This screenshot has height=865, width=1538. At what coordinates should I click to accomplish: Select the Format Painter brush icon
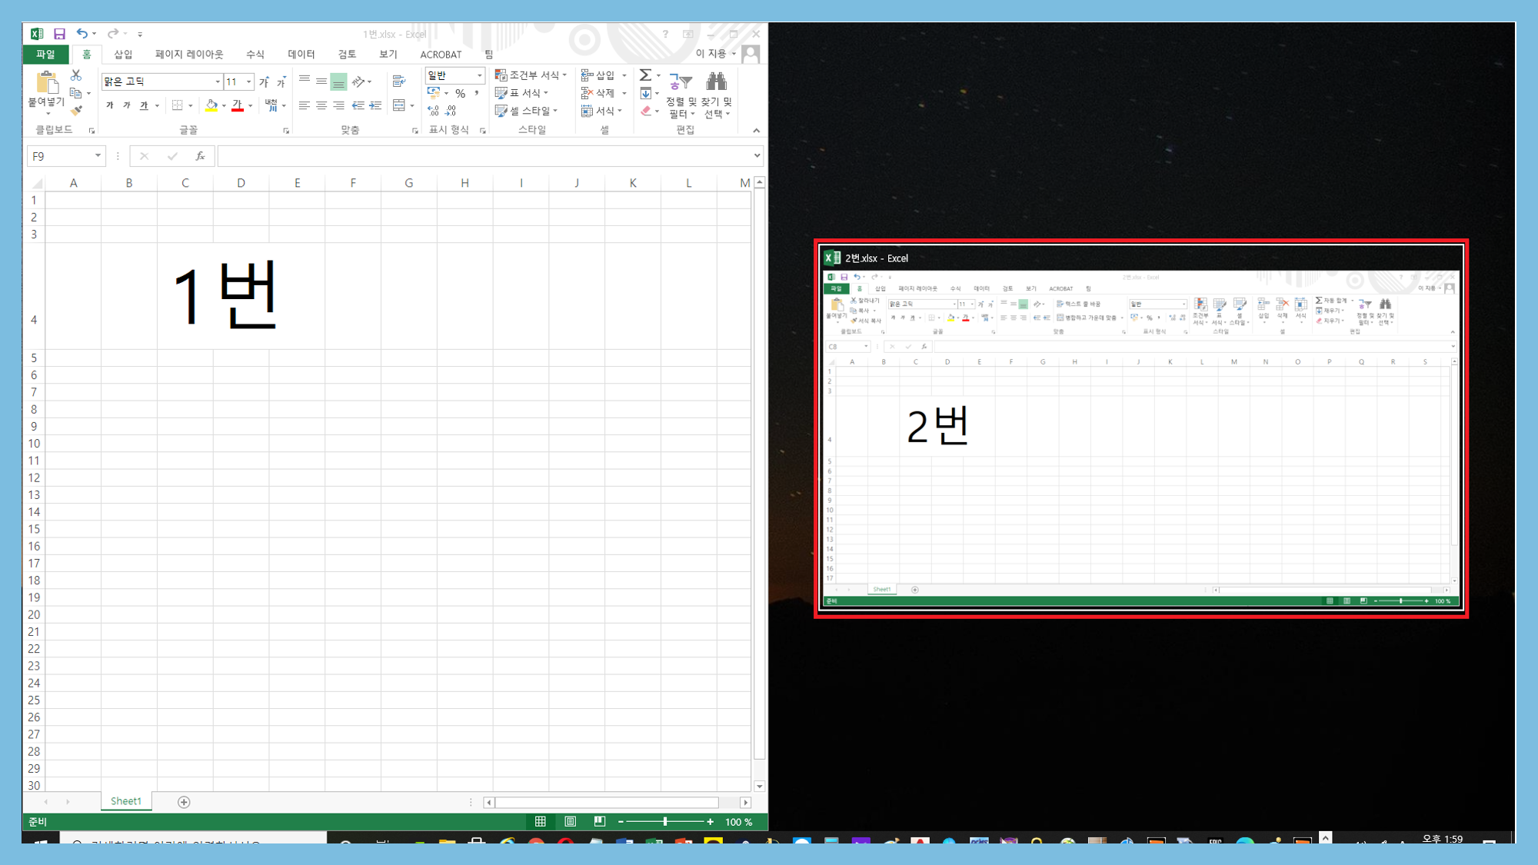pos(75,111)
